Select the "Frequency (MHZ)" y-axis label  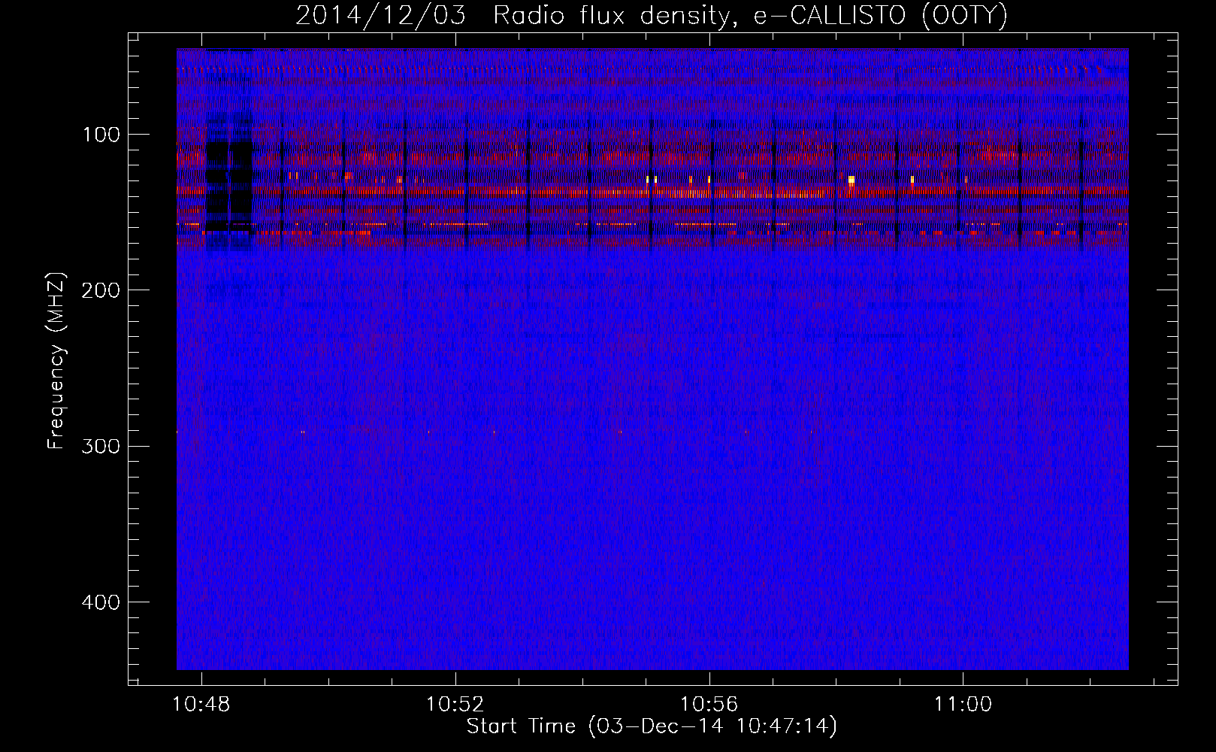[56, 361]
